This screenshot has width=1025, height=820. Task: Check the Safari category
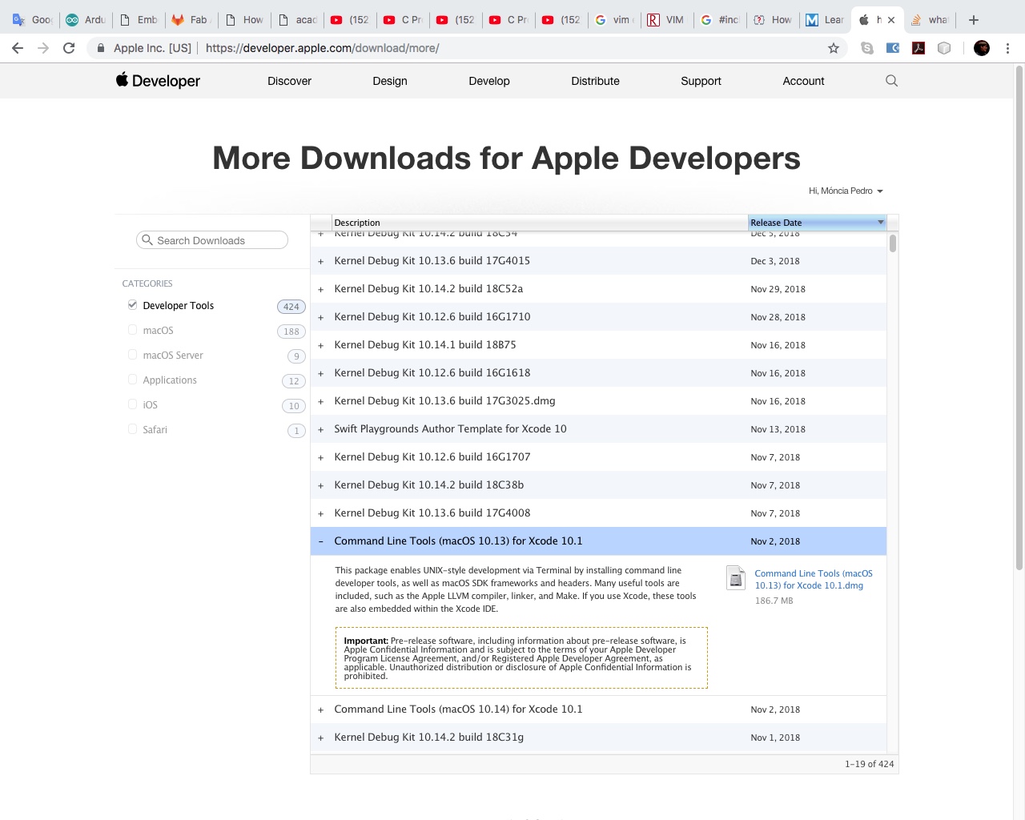coord(132,429)
